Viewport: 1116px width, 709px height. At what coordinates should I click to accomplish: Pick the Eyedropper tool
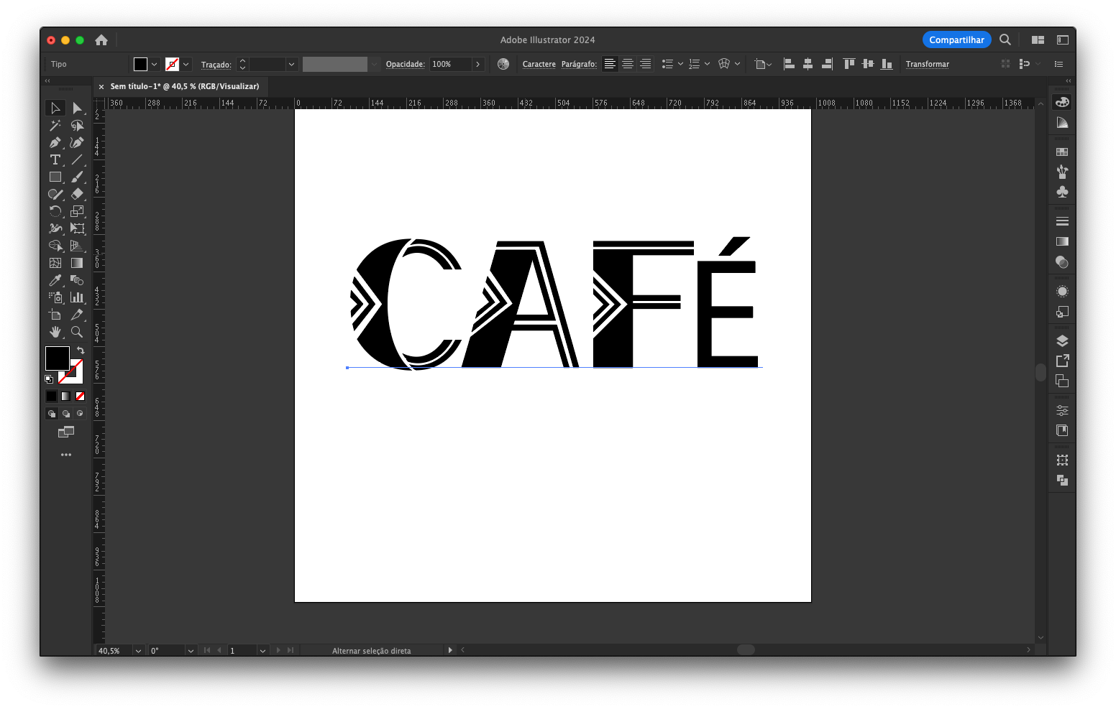(x=55, y=280)
